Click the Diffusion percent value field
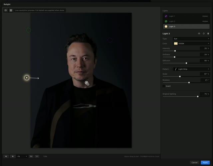The image size is (213, 166). click(205, 60)
